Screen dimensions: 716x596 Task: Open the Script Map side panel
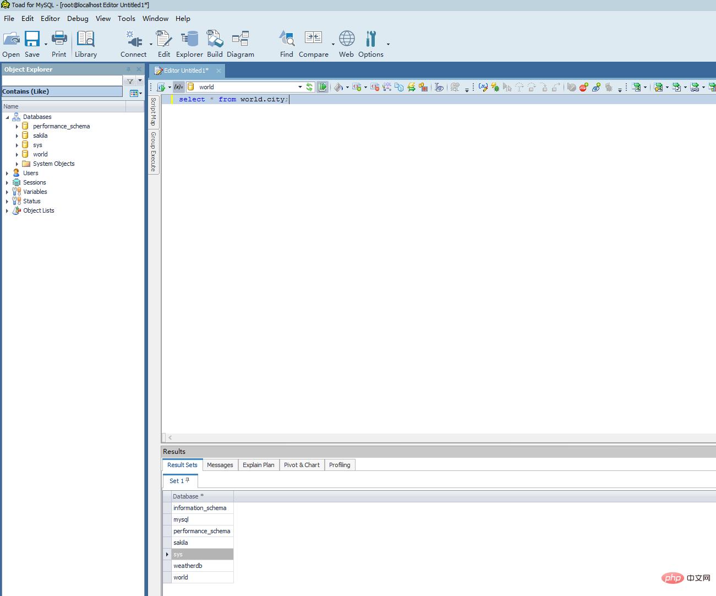pos(154,112)
